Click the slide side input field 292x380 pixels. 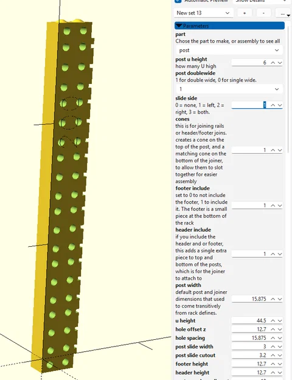click(250, 105)
